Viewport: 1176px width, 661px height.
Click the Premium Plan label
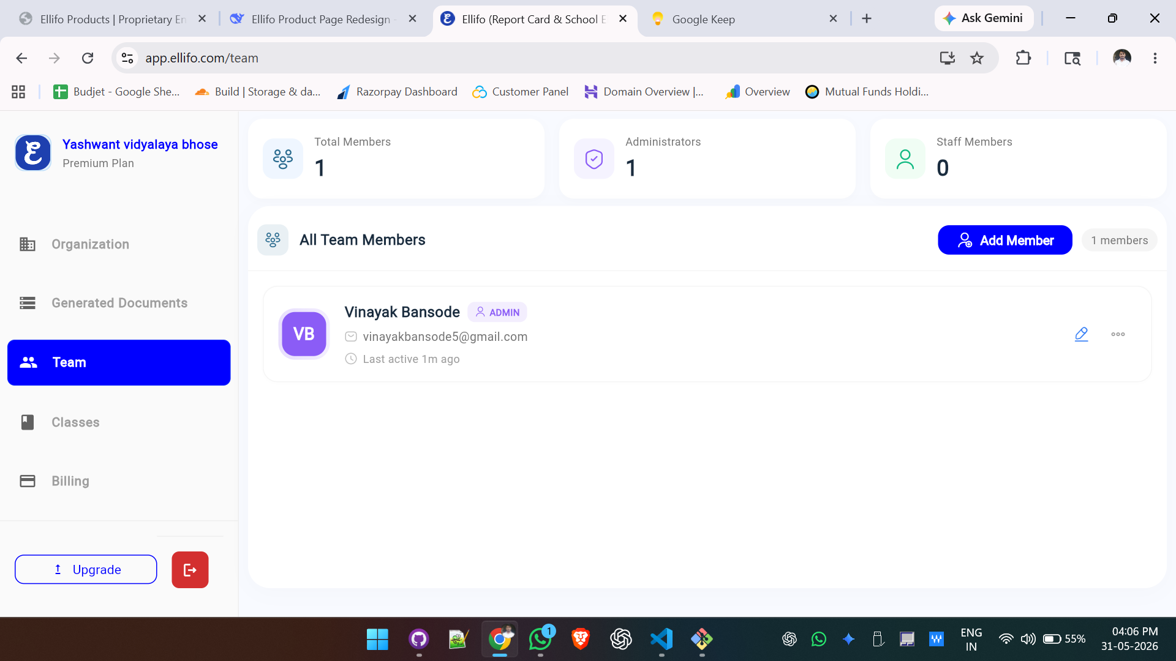coord(98,163)
